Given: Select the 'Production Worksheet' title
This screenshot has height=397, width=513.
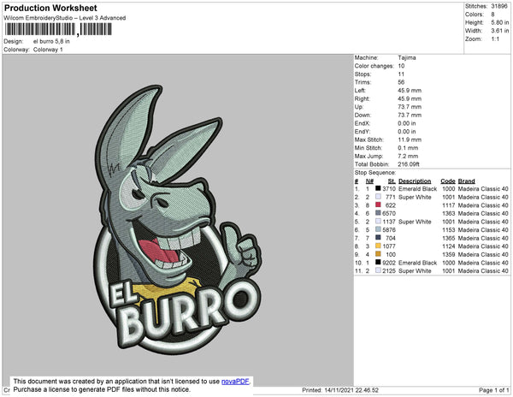Looking at the screenshot, I should point(50,8).
